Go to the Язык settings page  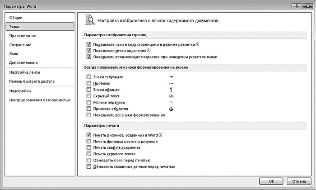40,53
